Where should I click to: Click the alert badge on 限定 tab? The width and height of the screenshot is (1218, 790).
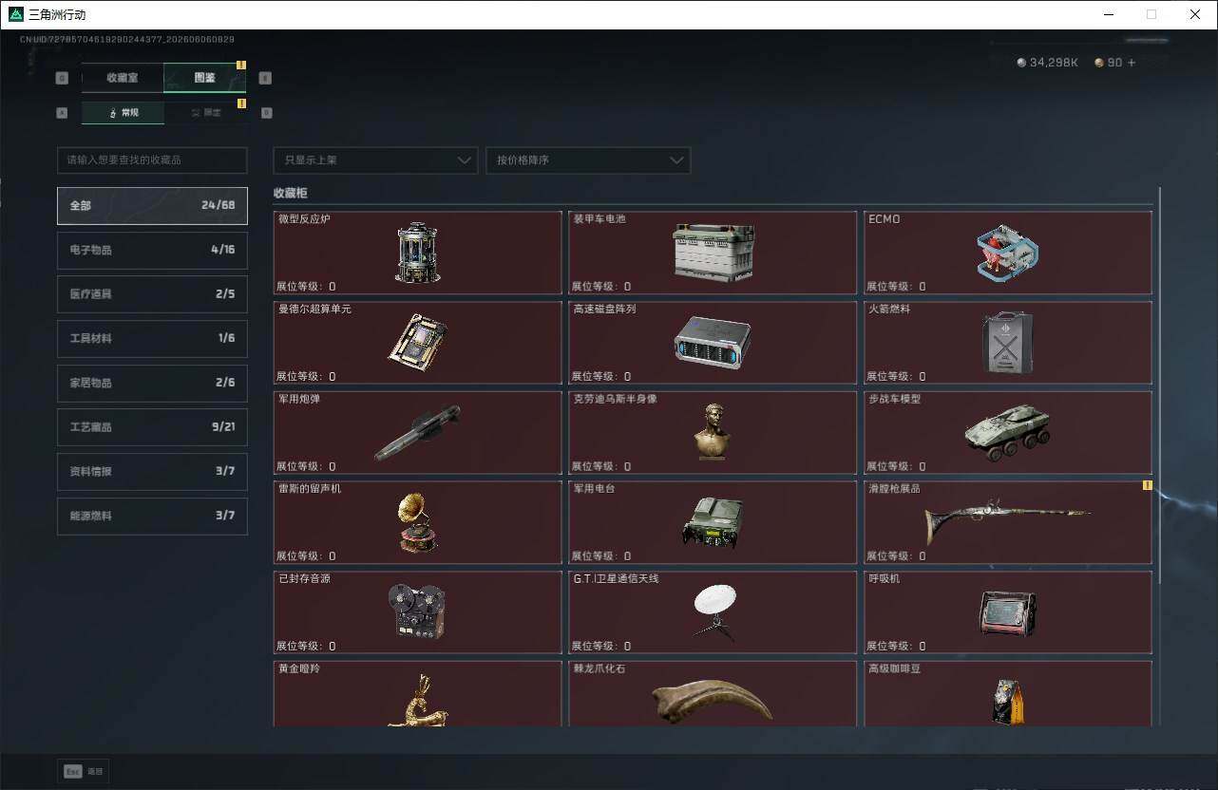(x=241, y=103)
